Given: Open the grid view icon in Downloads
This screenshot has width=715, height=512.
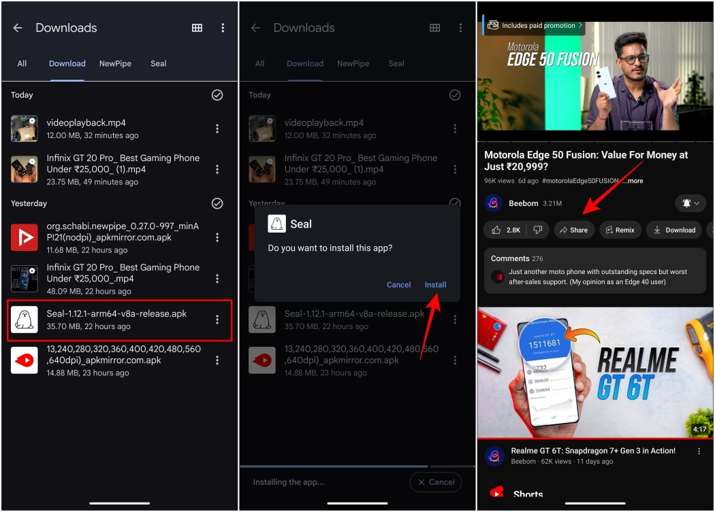Looking at the screenshot, I should click(x=197, y=27).
